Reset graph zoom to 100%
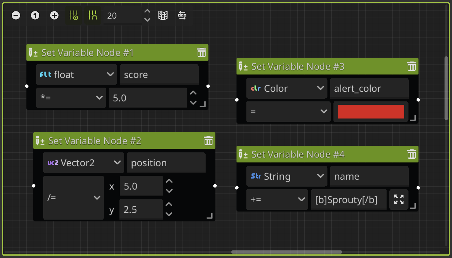This screenshot has width=452, height=258. pos(35,15)
